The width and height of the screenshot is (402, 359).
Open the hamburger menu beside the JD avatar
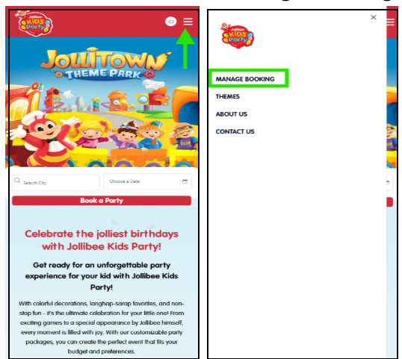188,22
